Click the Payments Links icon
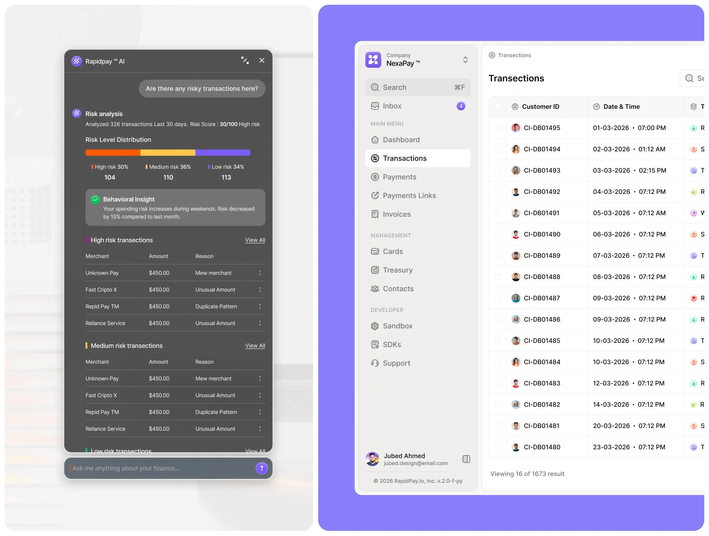 tap(375, 195)
